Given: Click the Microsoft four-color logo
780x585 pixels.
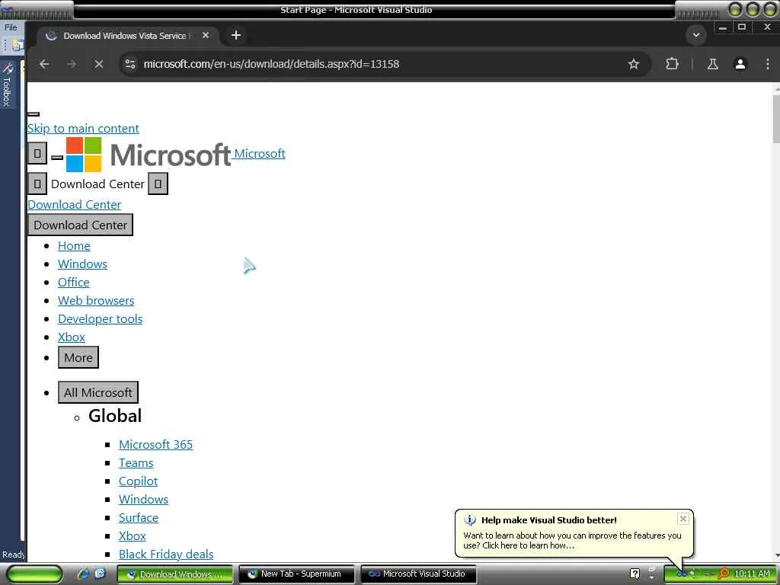Looking at the screenshot, I should (x=84, y=155).
